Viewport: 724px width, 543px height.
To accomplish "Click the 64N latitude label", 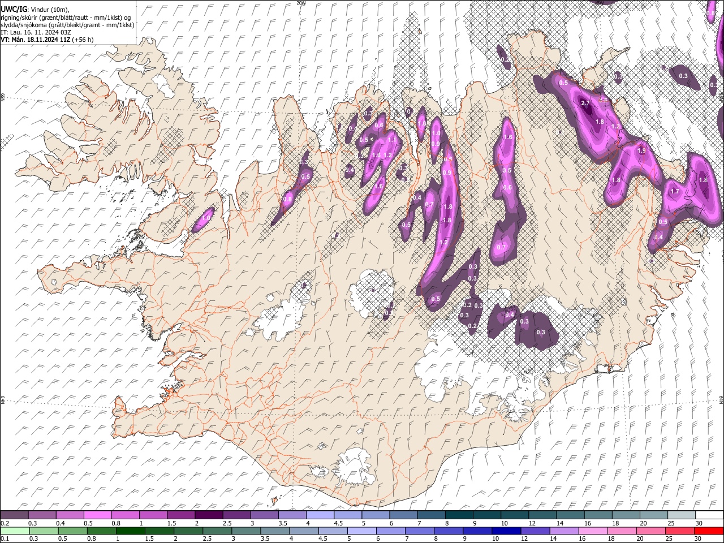I will (x=721, y=399).
